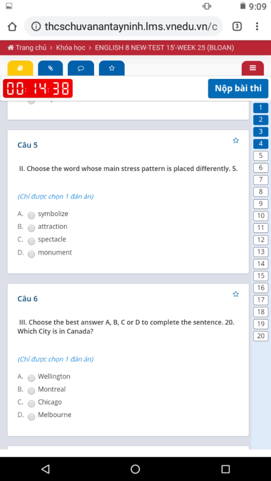The image size is (271, 481).
Task: Select answer A symbolize
Action: [31, 215]
